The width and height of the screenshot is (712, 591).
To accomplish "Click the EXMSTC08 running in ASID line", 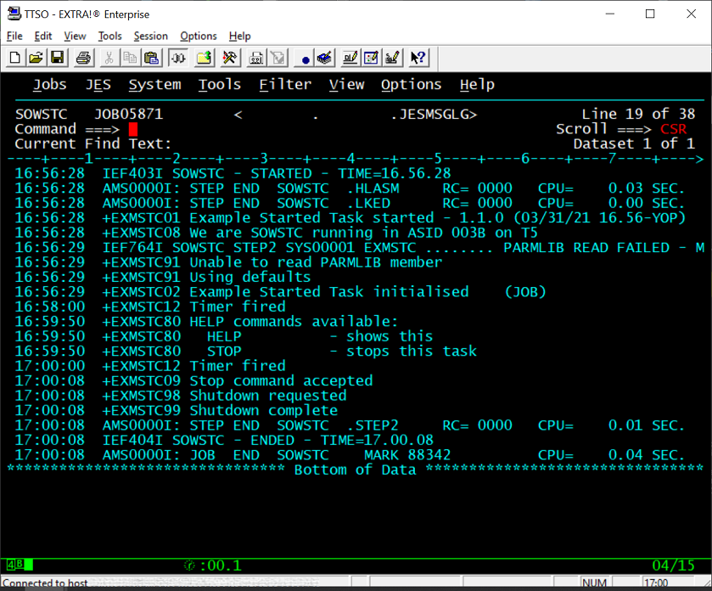I will (276, 233).
